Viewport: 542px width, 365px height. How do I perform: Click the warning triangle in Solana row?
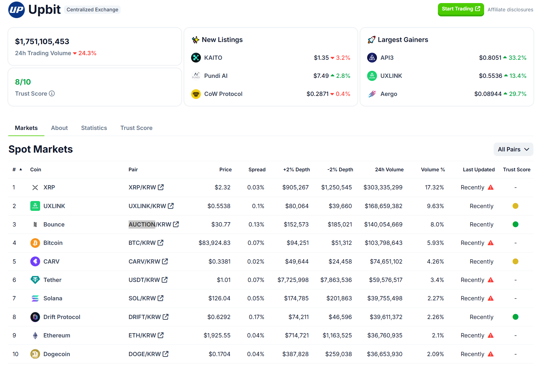(x=491, y=298)
